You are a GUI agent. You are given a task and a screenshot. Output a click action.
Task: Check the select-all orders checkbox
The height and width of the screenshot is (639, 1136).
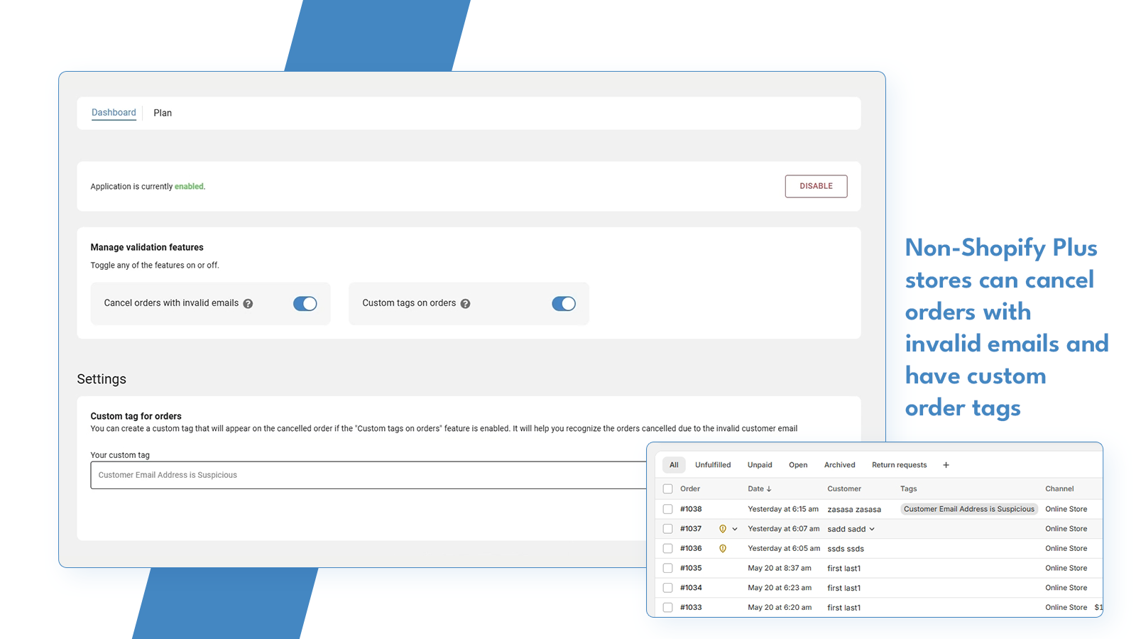pyautogui.click(x=667, y=489)
